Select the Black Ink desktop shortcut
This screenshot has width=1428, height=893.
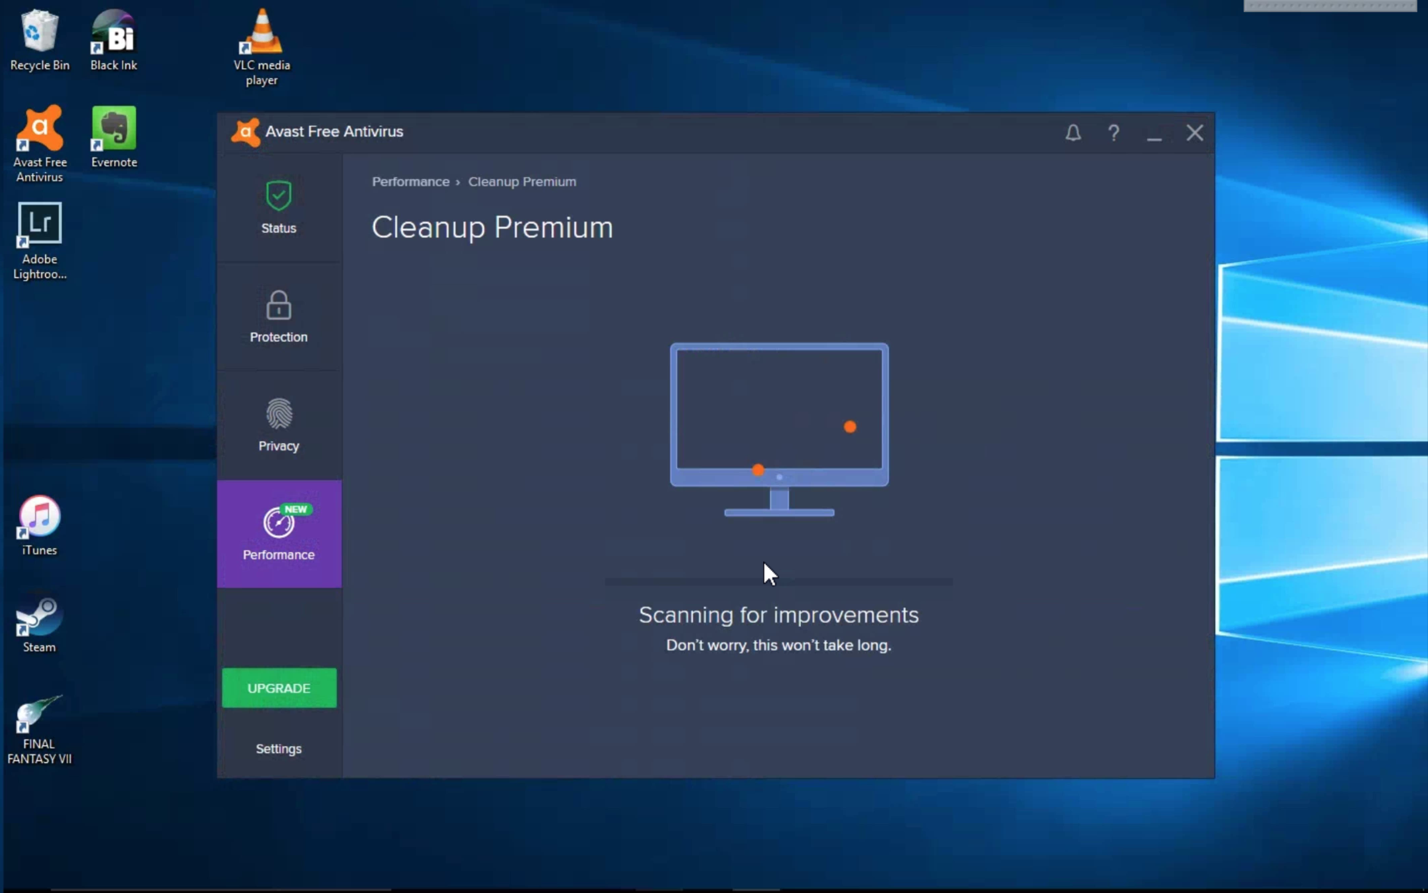(114, 41)
